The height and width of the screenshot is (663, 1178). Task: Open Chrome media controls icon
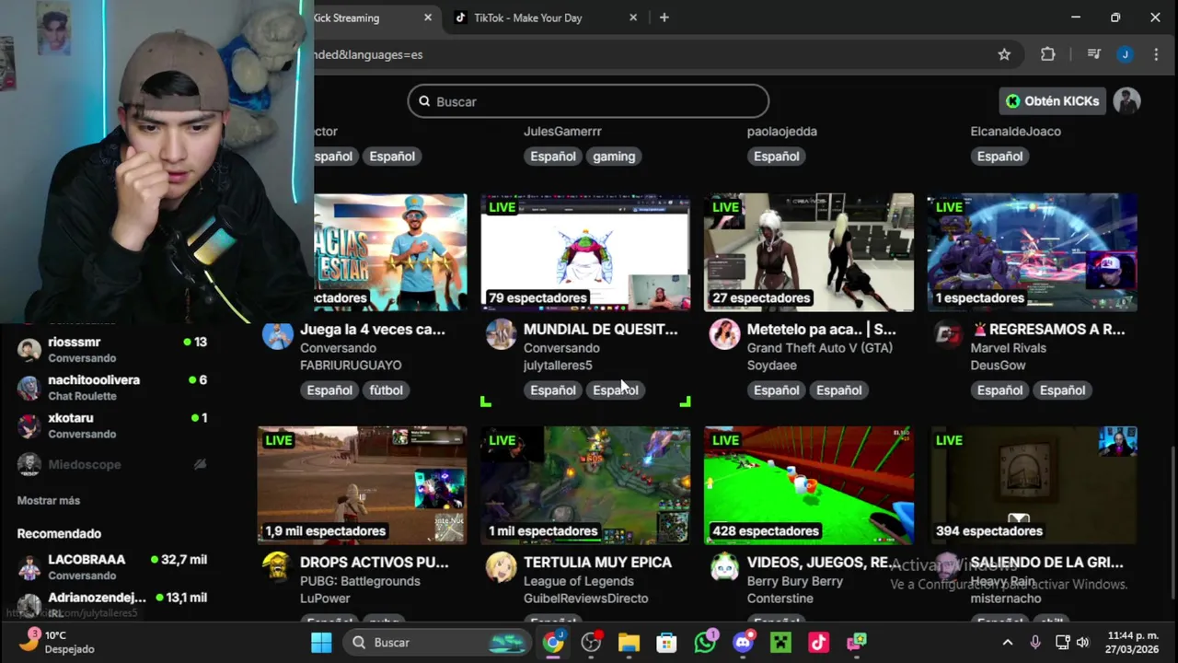coord(1093,54)
